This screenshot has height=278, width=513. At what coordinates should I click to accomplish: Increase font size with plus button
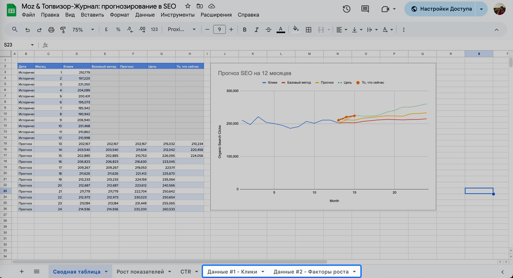[x=231, y=29]
